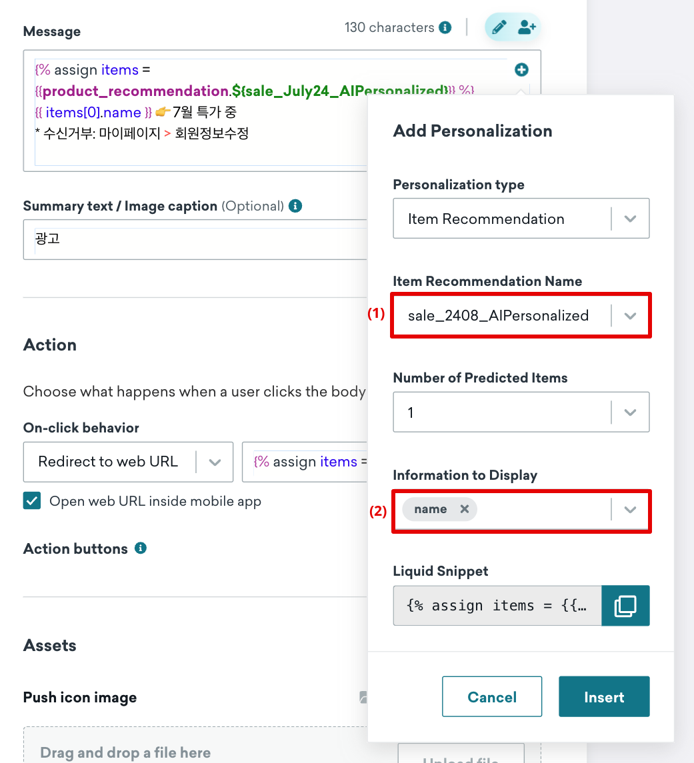Click the pencil edit icon above the message

(499, 27)
